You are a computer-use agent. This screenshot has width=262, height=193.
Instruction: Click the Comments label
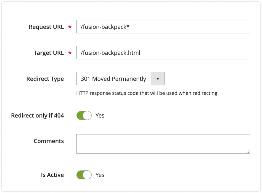[x=49, y=141]
